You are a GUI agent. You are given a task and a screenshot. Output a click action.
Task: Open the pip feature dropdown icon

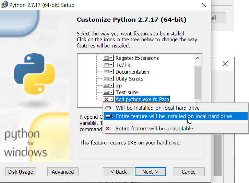click(x=108, y=86)
